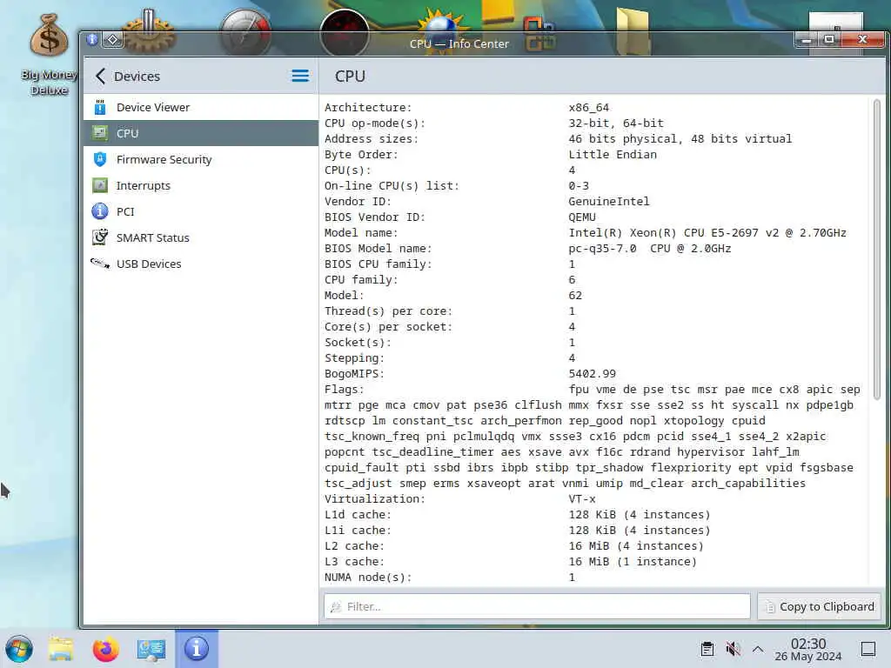Focus the Filter search field
Screen dimensions: 891x668
(537, 606)
